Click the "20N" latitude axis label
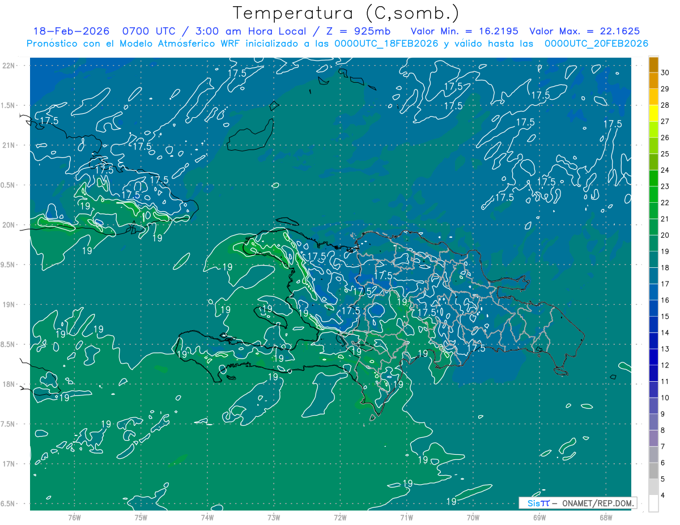Viewport: 680px width, 525px height. 8,225
